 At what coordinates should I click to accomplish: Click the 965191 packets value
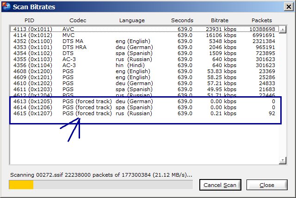265,47
